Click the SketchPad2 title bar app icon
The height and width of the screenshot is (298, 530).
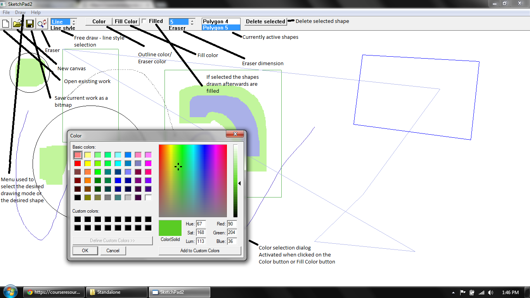tap(3, 4)
